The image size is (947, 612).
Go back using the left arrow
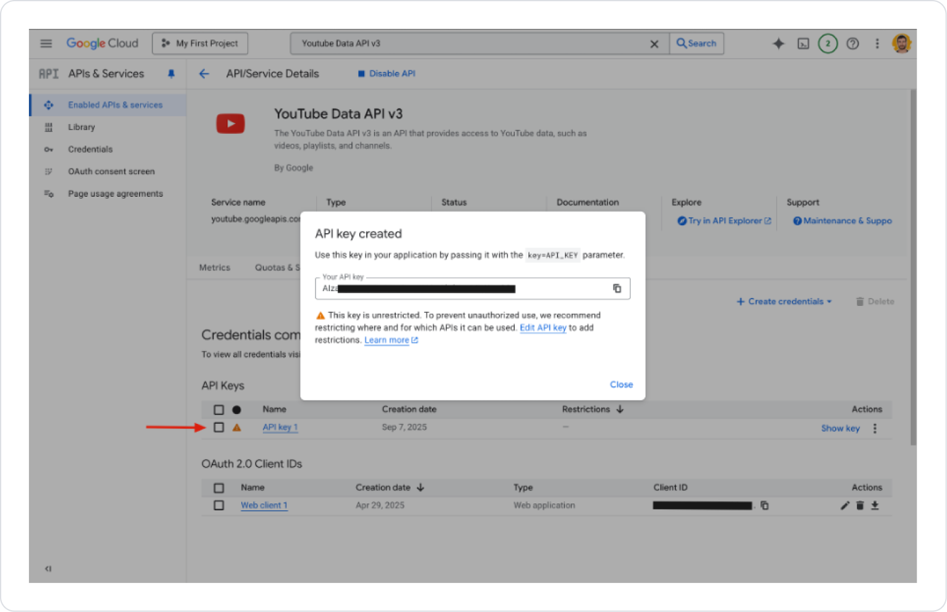pyautogui.click(x=204, y=73)
